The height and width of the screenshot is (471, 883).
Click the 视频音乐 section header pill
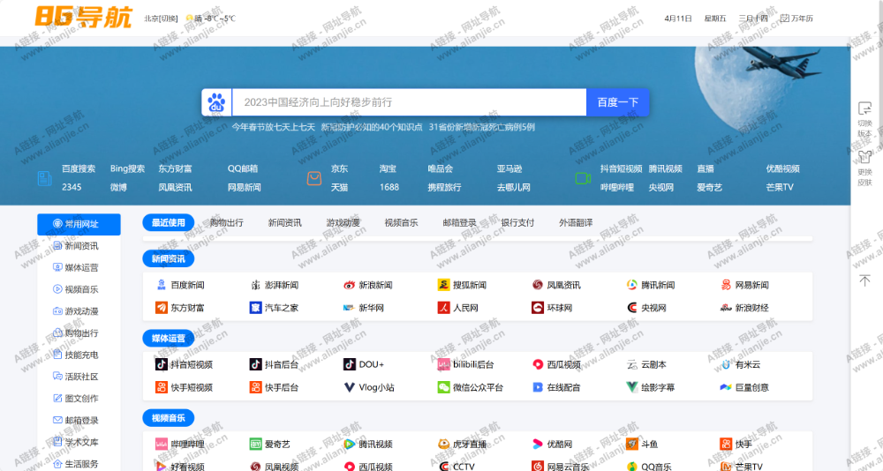point(169,418)
